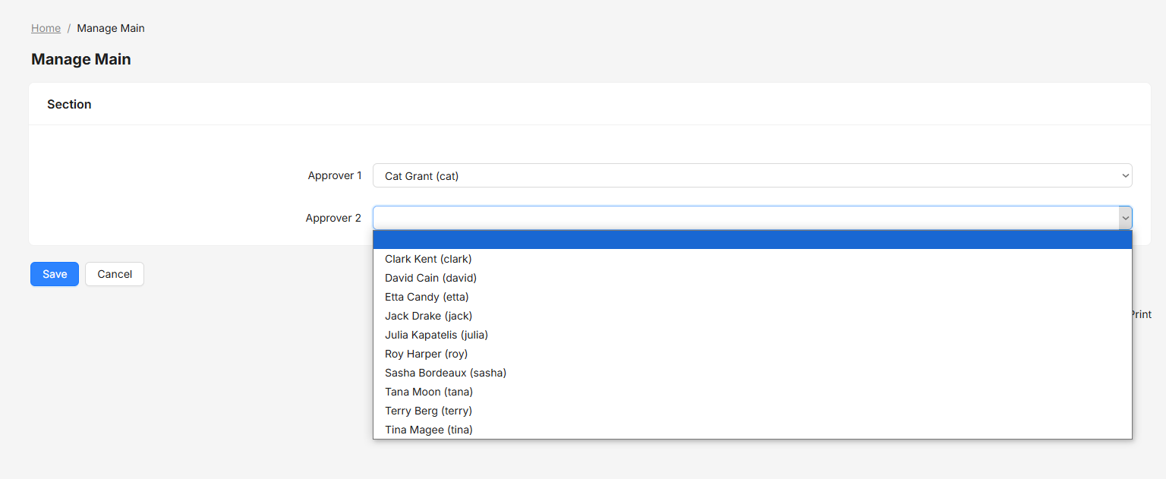Click the Approver 2 label
The image size is (1166, 479).
[x=333, y=218]
